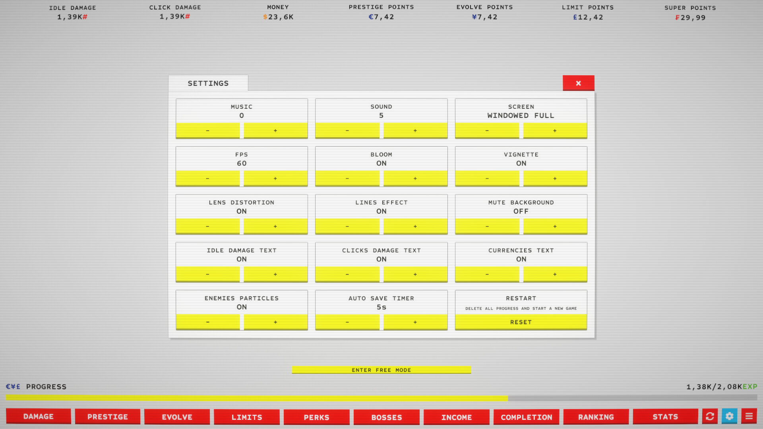
Task: Close the Settings panel with X
Action: (578, 83)
